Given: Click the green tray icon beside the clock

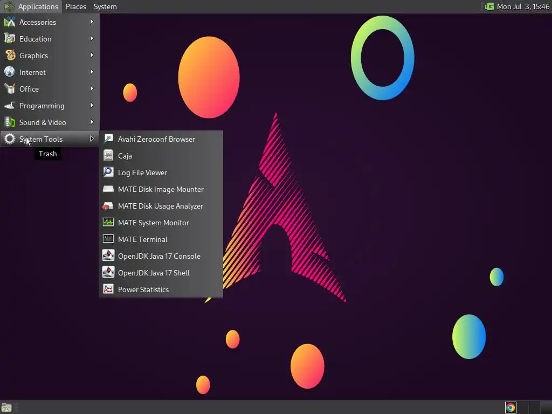Looking at the screenshot, I should (x=489, y=6).
